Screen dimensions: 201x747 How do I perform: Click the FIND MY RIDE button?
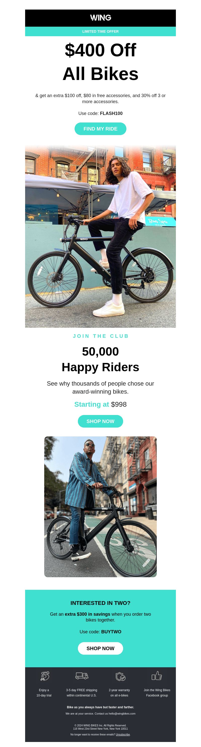(100, 129)
